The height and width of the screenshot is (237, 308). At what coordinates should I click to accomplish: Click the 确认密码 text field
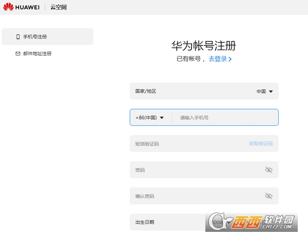tap(195, 196)
